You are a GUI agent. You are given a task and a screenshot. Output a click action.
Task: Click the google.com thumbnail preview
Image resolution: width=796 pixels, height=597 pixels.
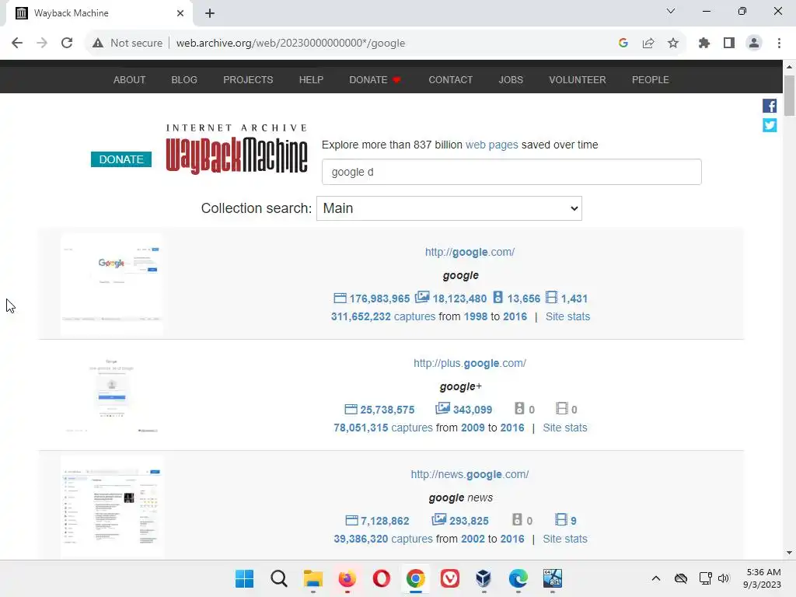tap(112, 285)
